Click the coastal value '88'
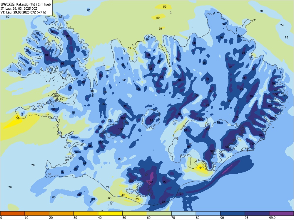Image resolution: width=294 pixels, height=220 pixels. tap(49, 174)
